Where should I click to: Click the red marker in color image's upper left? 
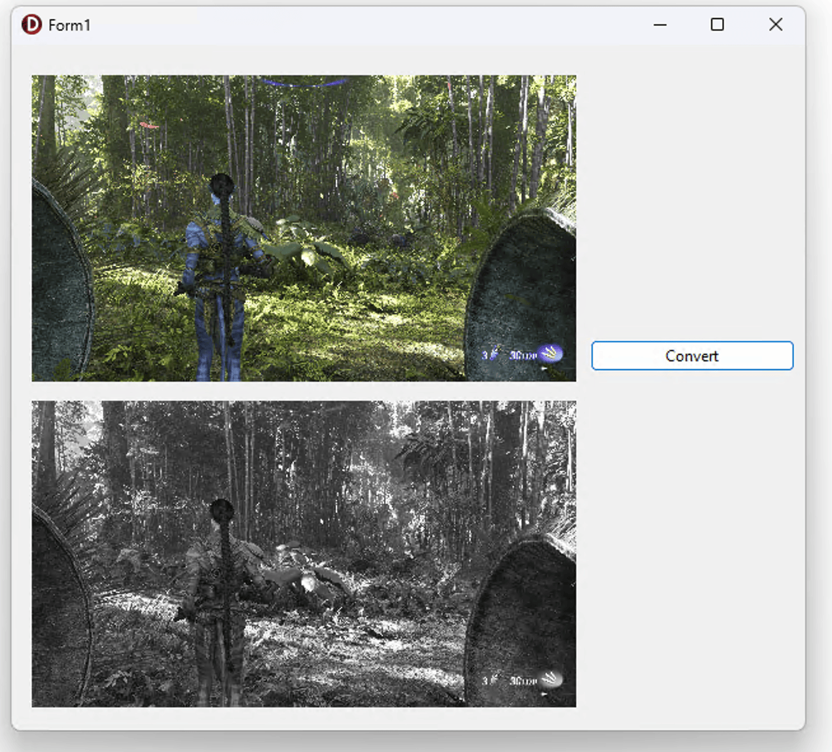tap(149, 125)
